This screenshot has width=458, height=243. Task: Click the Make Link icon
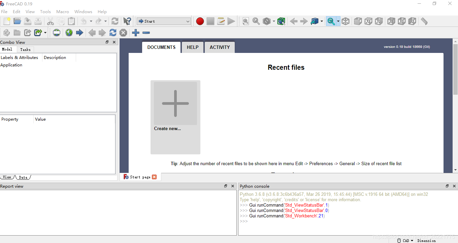point(28,33)
